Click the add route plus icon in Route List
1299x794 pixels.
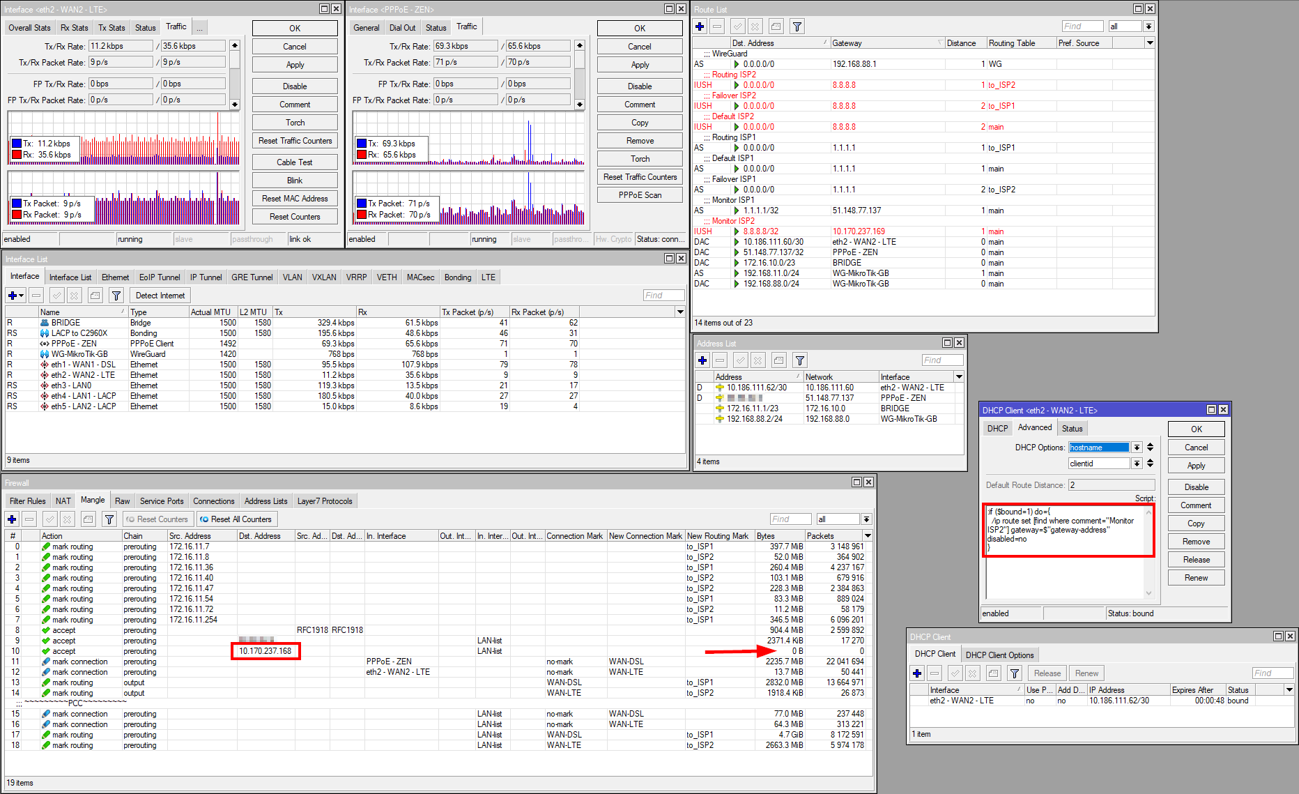click(700, 26)
